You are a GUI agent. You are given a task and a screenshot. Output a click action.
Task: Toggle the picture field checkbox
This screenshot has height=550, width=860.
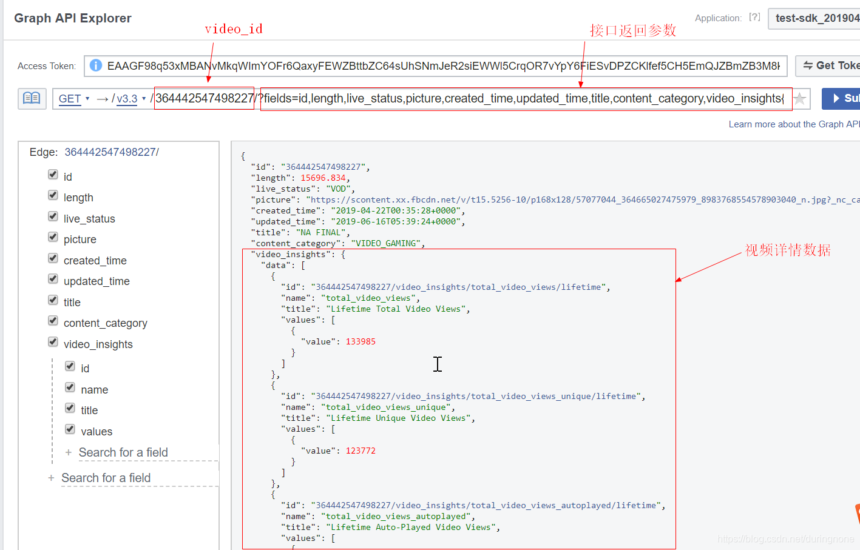(53, 237)
